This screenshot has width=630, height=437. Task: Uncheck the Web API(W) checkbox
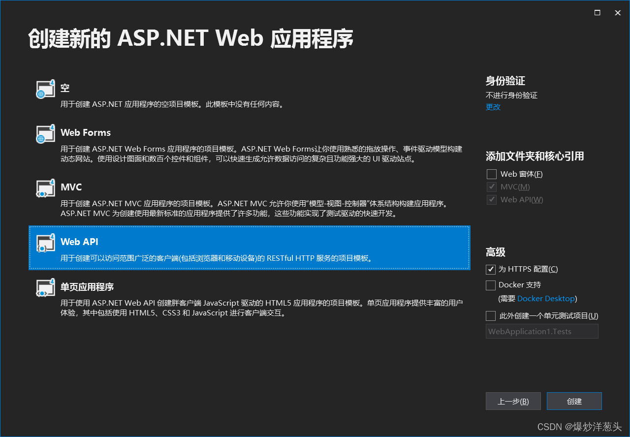point(491,199)
